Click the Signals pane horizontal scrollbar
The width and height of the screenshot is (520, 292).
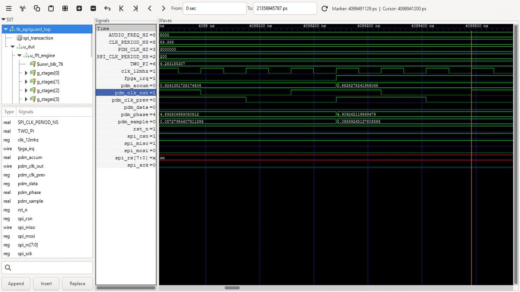point(126,288)
